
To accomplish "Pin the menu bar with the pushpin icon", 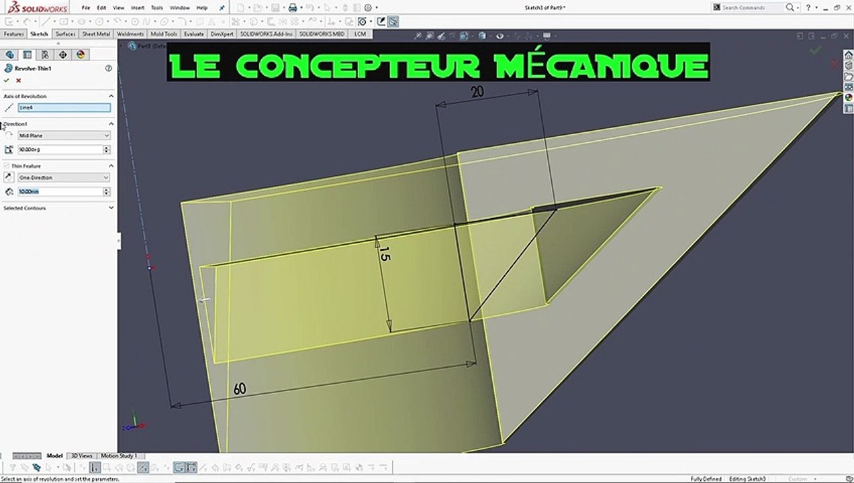I will click(x=222, y=8).
